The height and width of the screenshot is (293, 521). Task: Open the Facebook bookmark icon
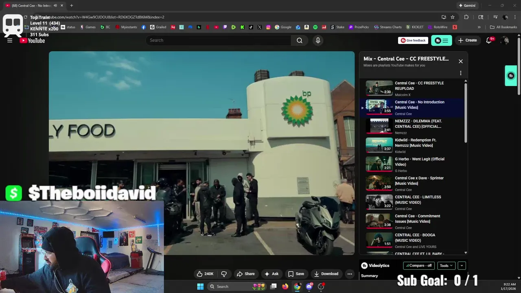144,27
